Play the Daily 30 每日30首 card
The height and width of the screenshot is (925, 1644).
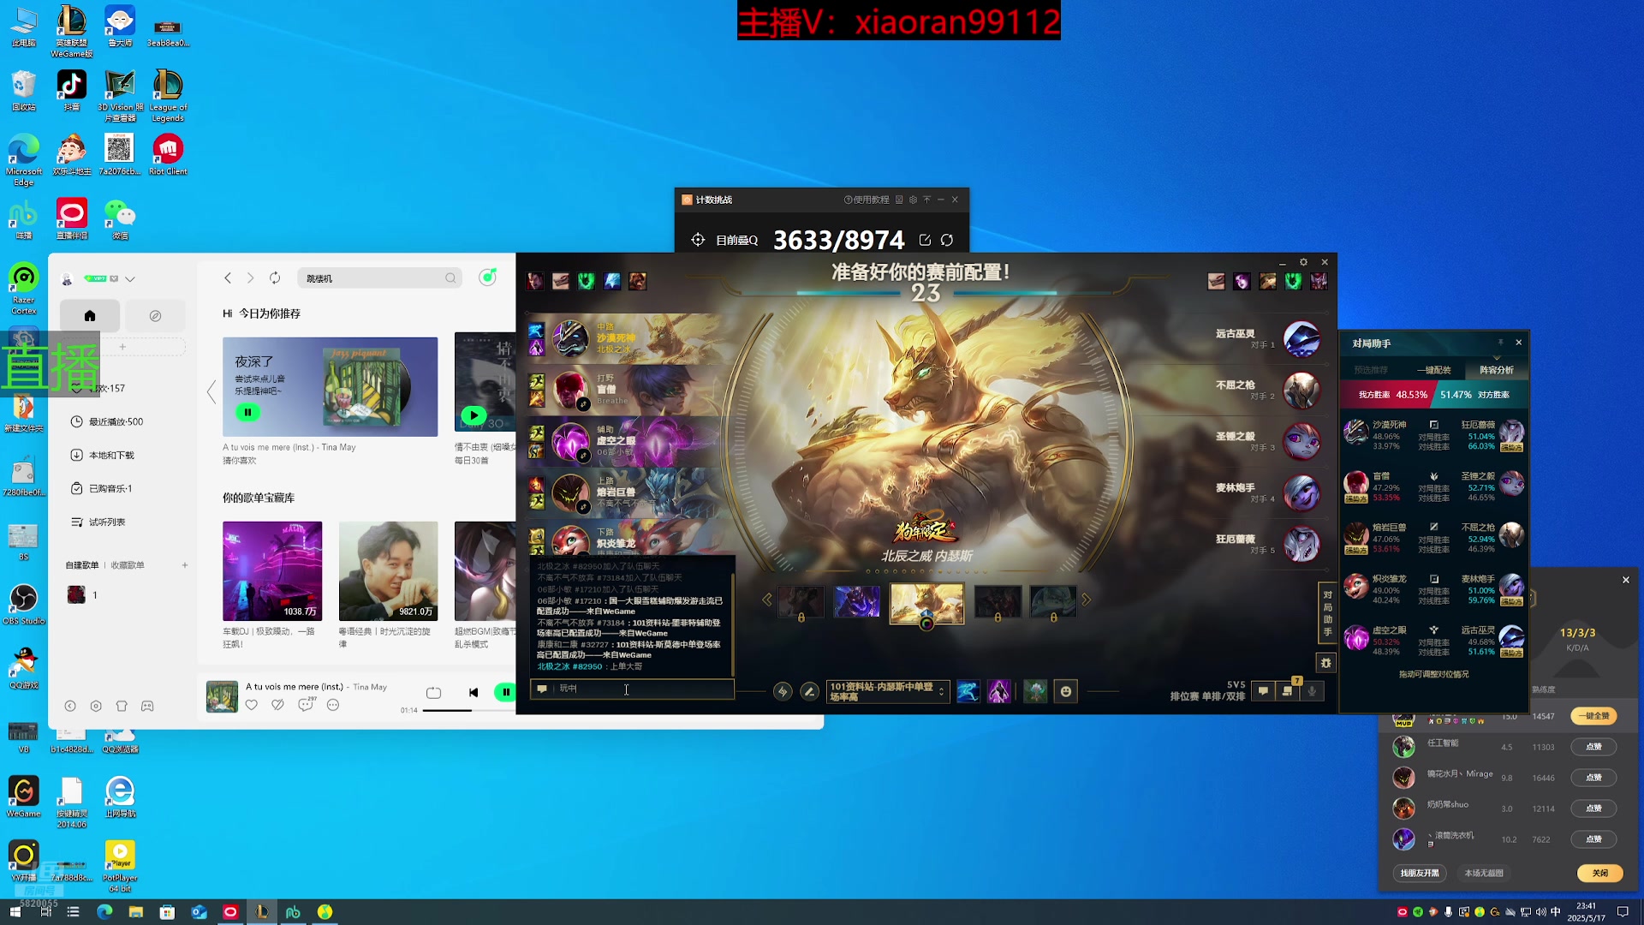pos(473,415)
